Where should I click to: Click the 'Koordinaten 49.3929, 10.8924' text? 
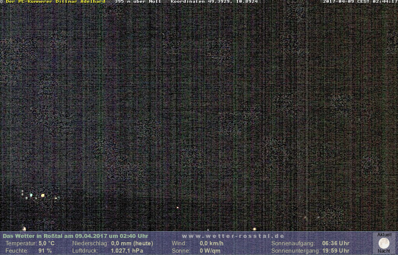coord(214,2)
